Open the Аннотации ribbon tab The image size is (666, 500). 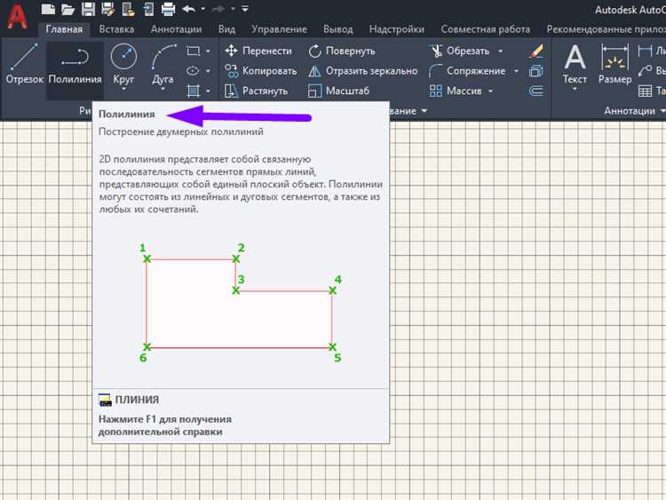176,29
